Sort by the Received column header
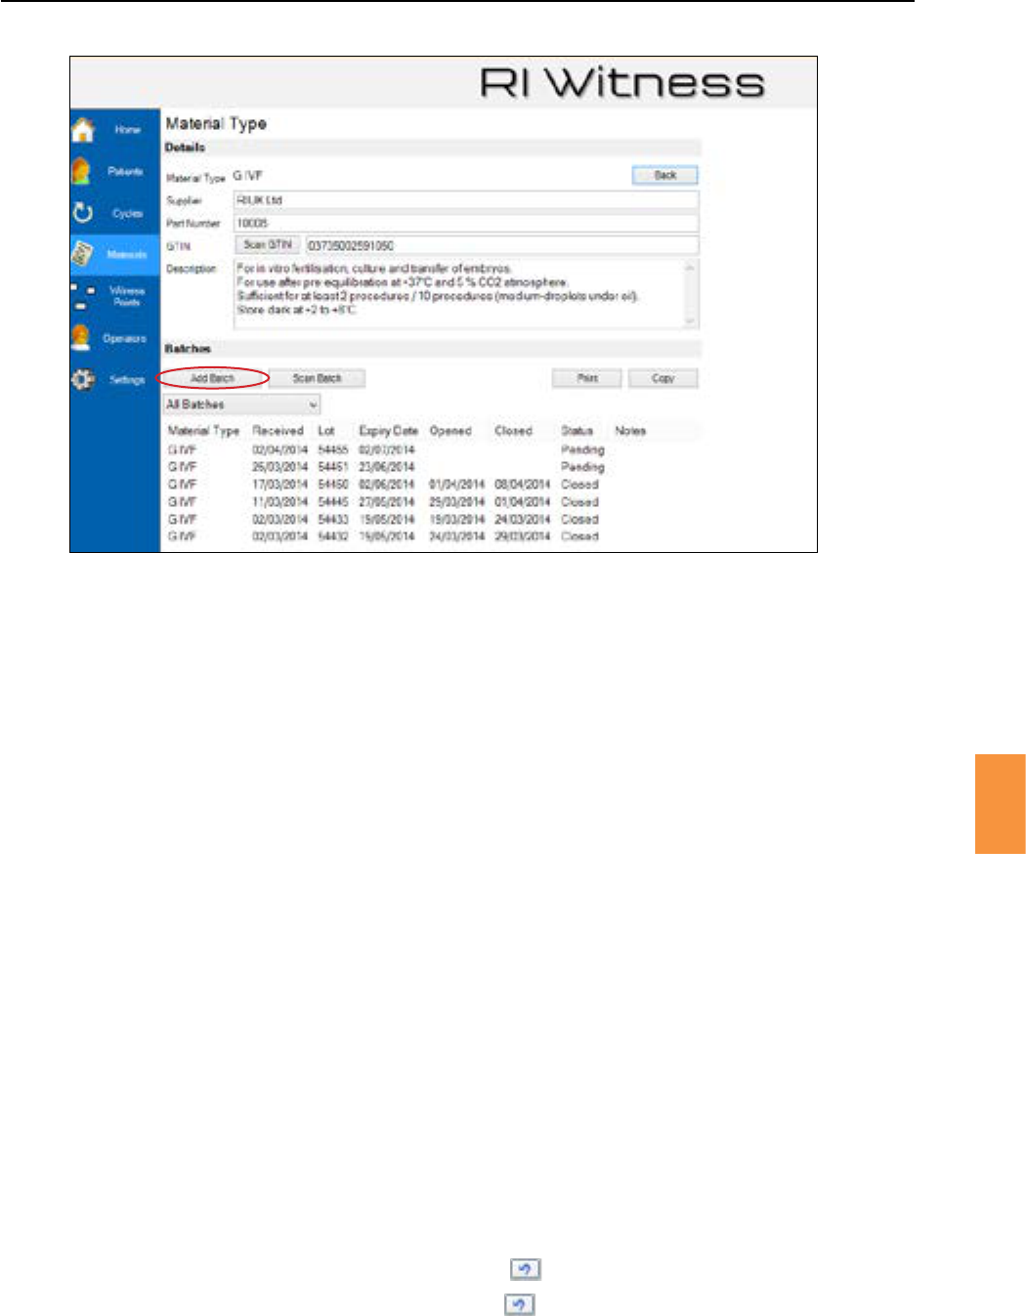This screenshot has height=1316, width=1026. coord(278,431)
